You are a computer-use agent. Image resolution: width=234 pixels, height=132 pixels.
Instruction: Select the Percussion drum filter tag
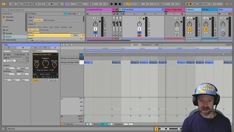pos(33,30)
